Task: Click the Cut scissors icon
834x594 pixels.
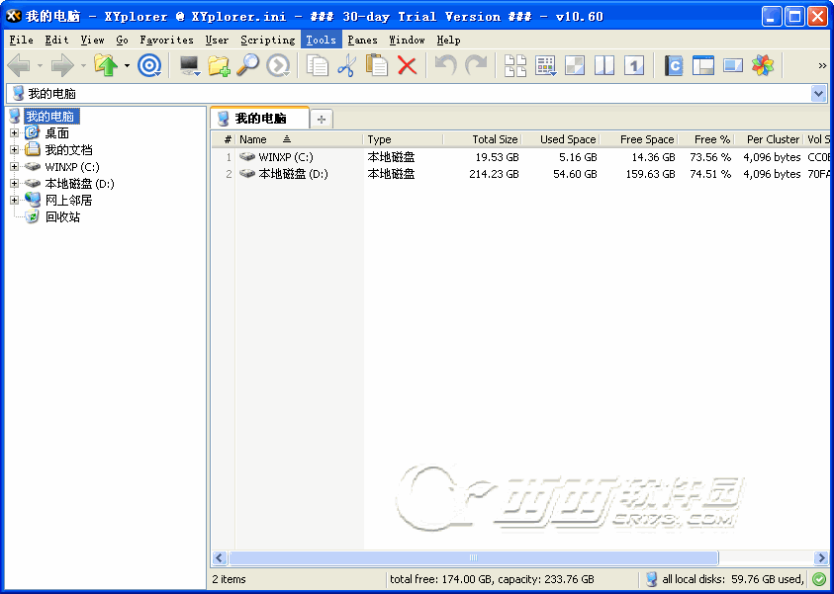Action: (x=347, y=66)
